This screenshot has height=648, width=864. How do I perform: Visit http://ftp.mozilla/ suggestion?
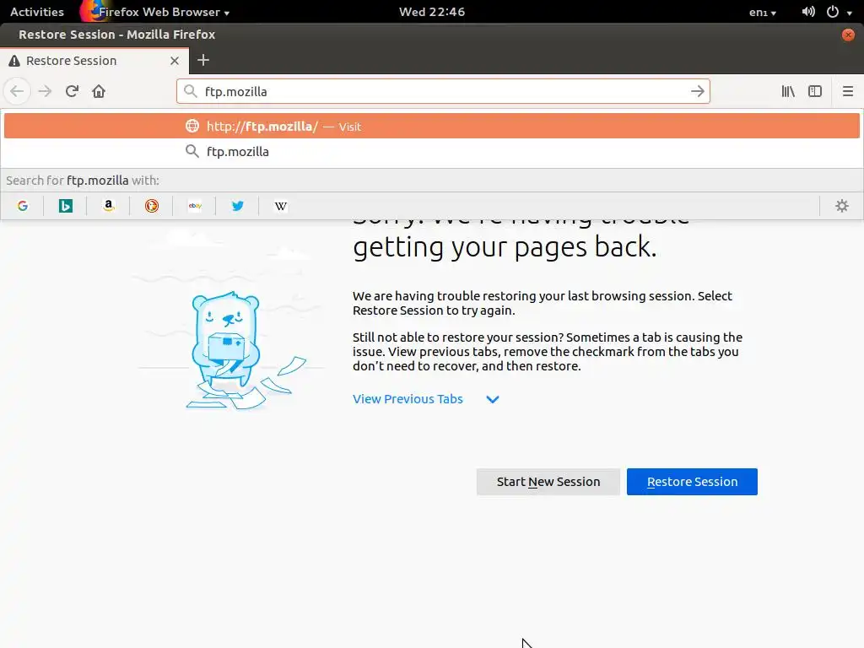[431, 127]
